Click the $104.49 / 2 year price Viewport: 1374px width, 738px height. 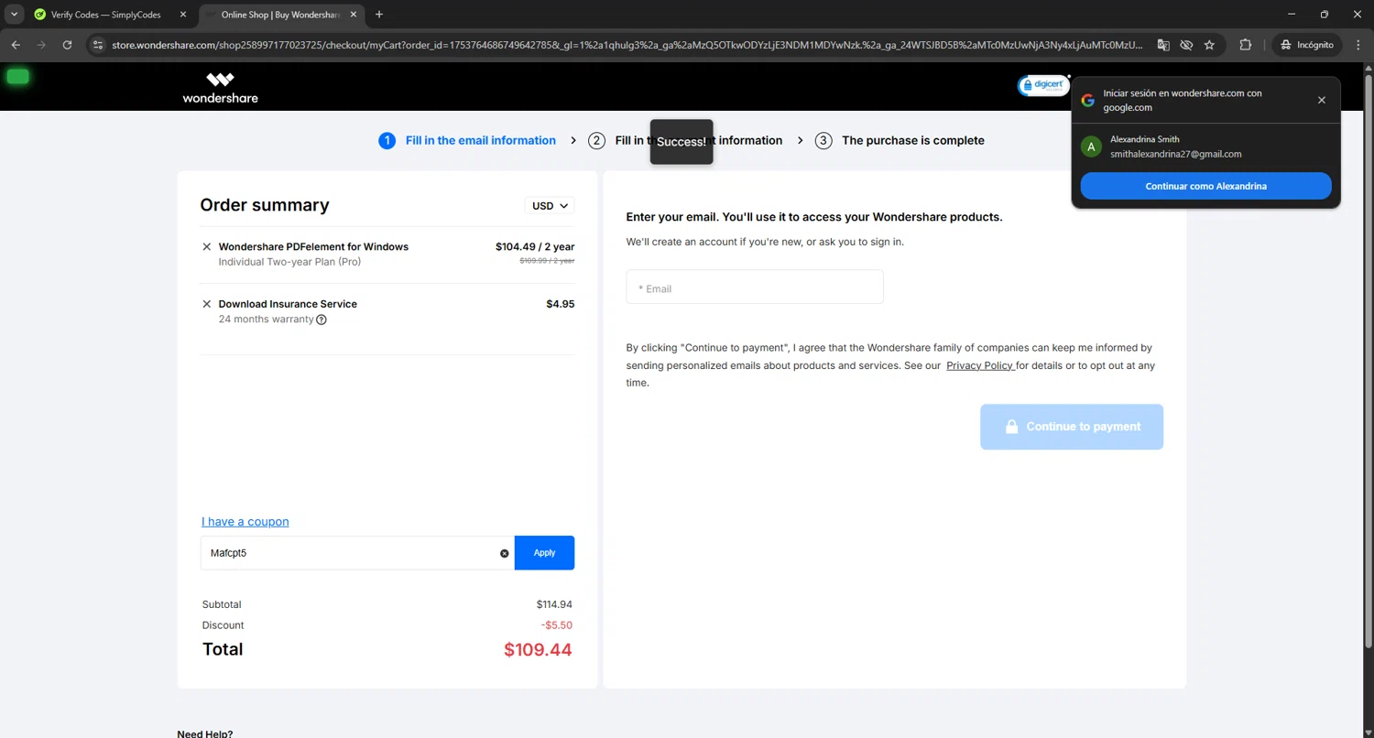[x=535, y=247]
